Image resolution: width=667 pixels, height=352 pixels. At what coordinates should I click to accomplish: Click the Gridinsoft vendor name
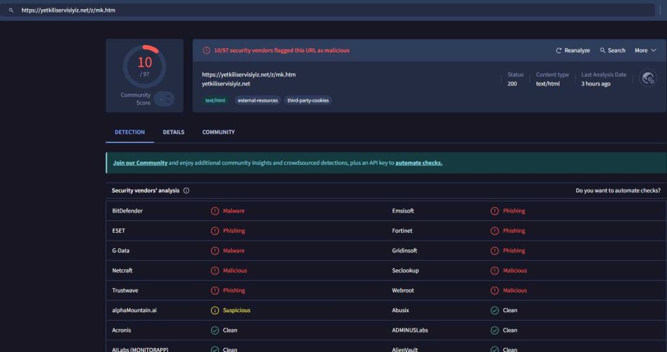[x=404, y=251]
